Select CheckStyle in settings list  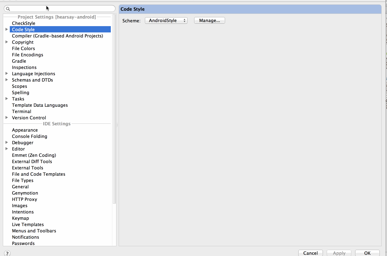coord(24,23)
